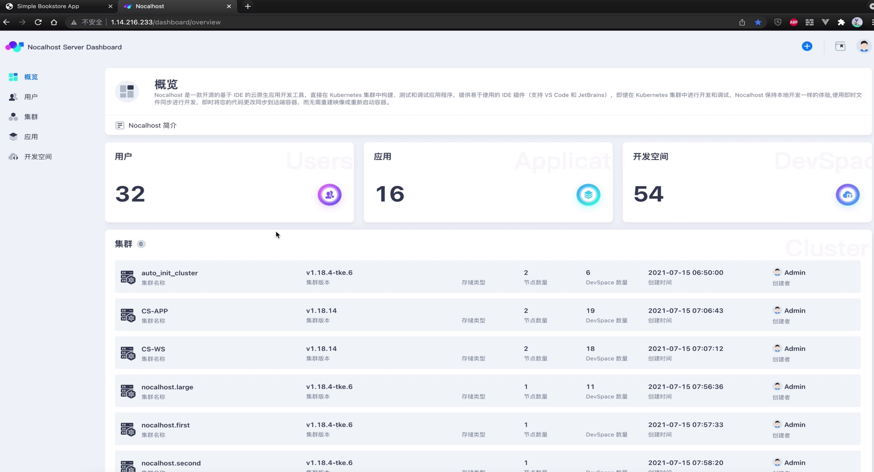Open the bookmark window icon in header
The width and height of the screenshot is (874, 472).
click(840, 47)
